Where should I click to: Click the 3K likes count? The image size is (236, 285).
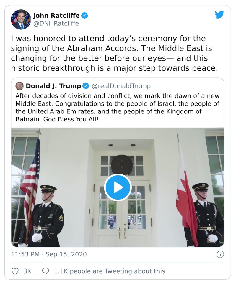27,271
